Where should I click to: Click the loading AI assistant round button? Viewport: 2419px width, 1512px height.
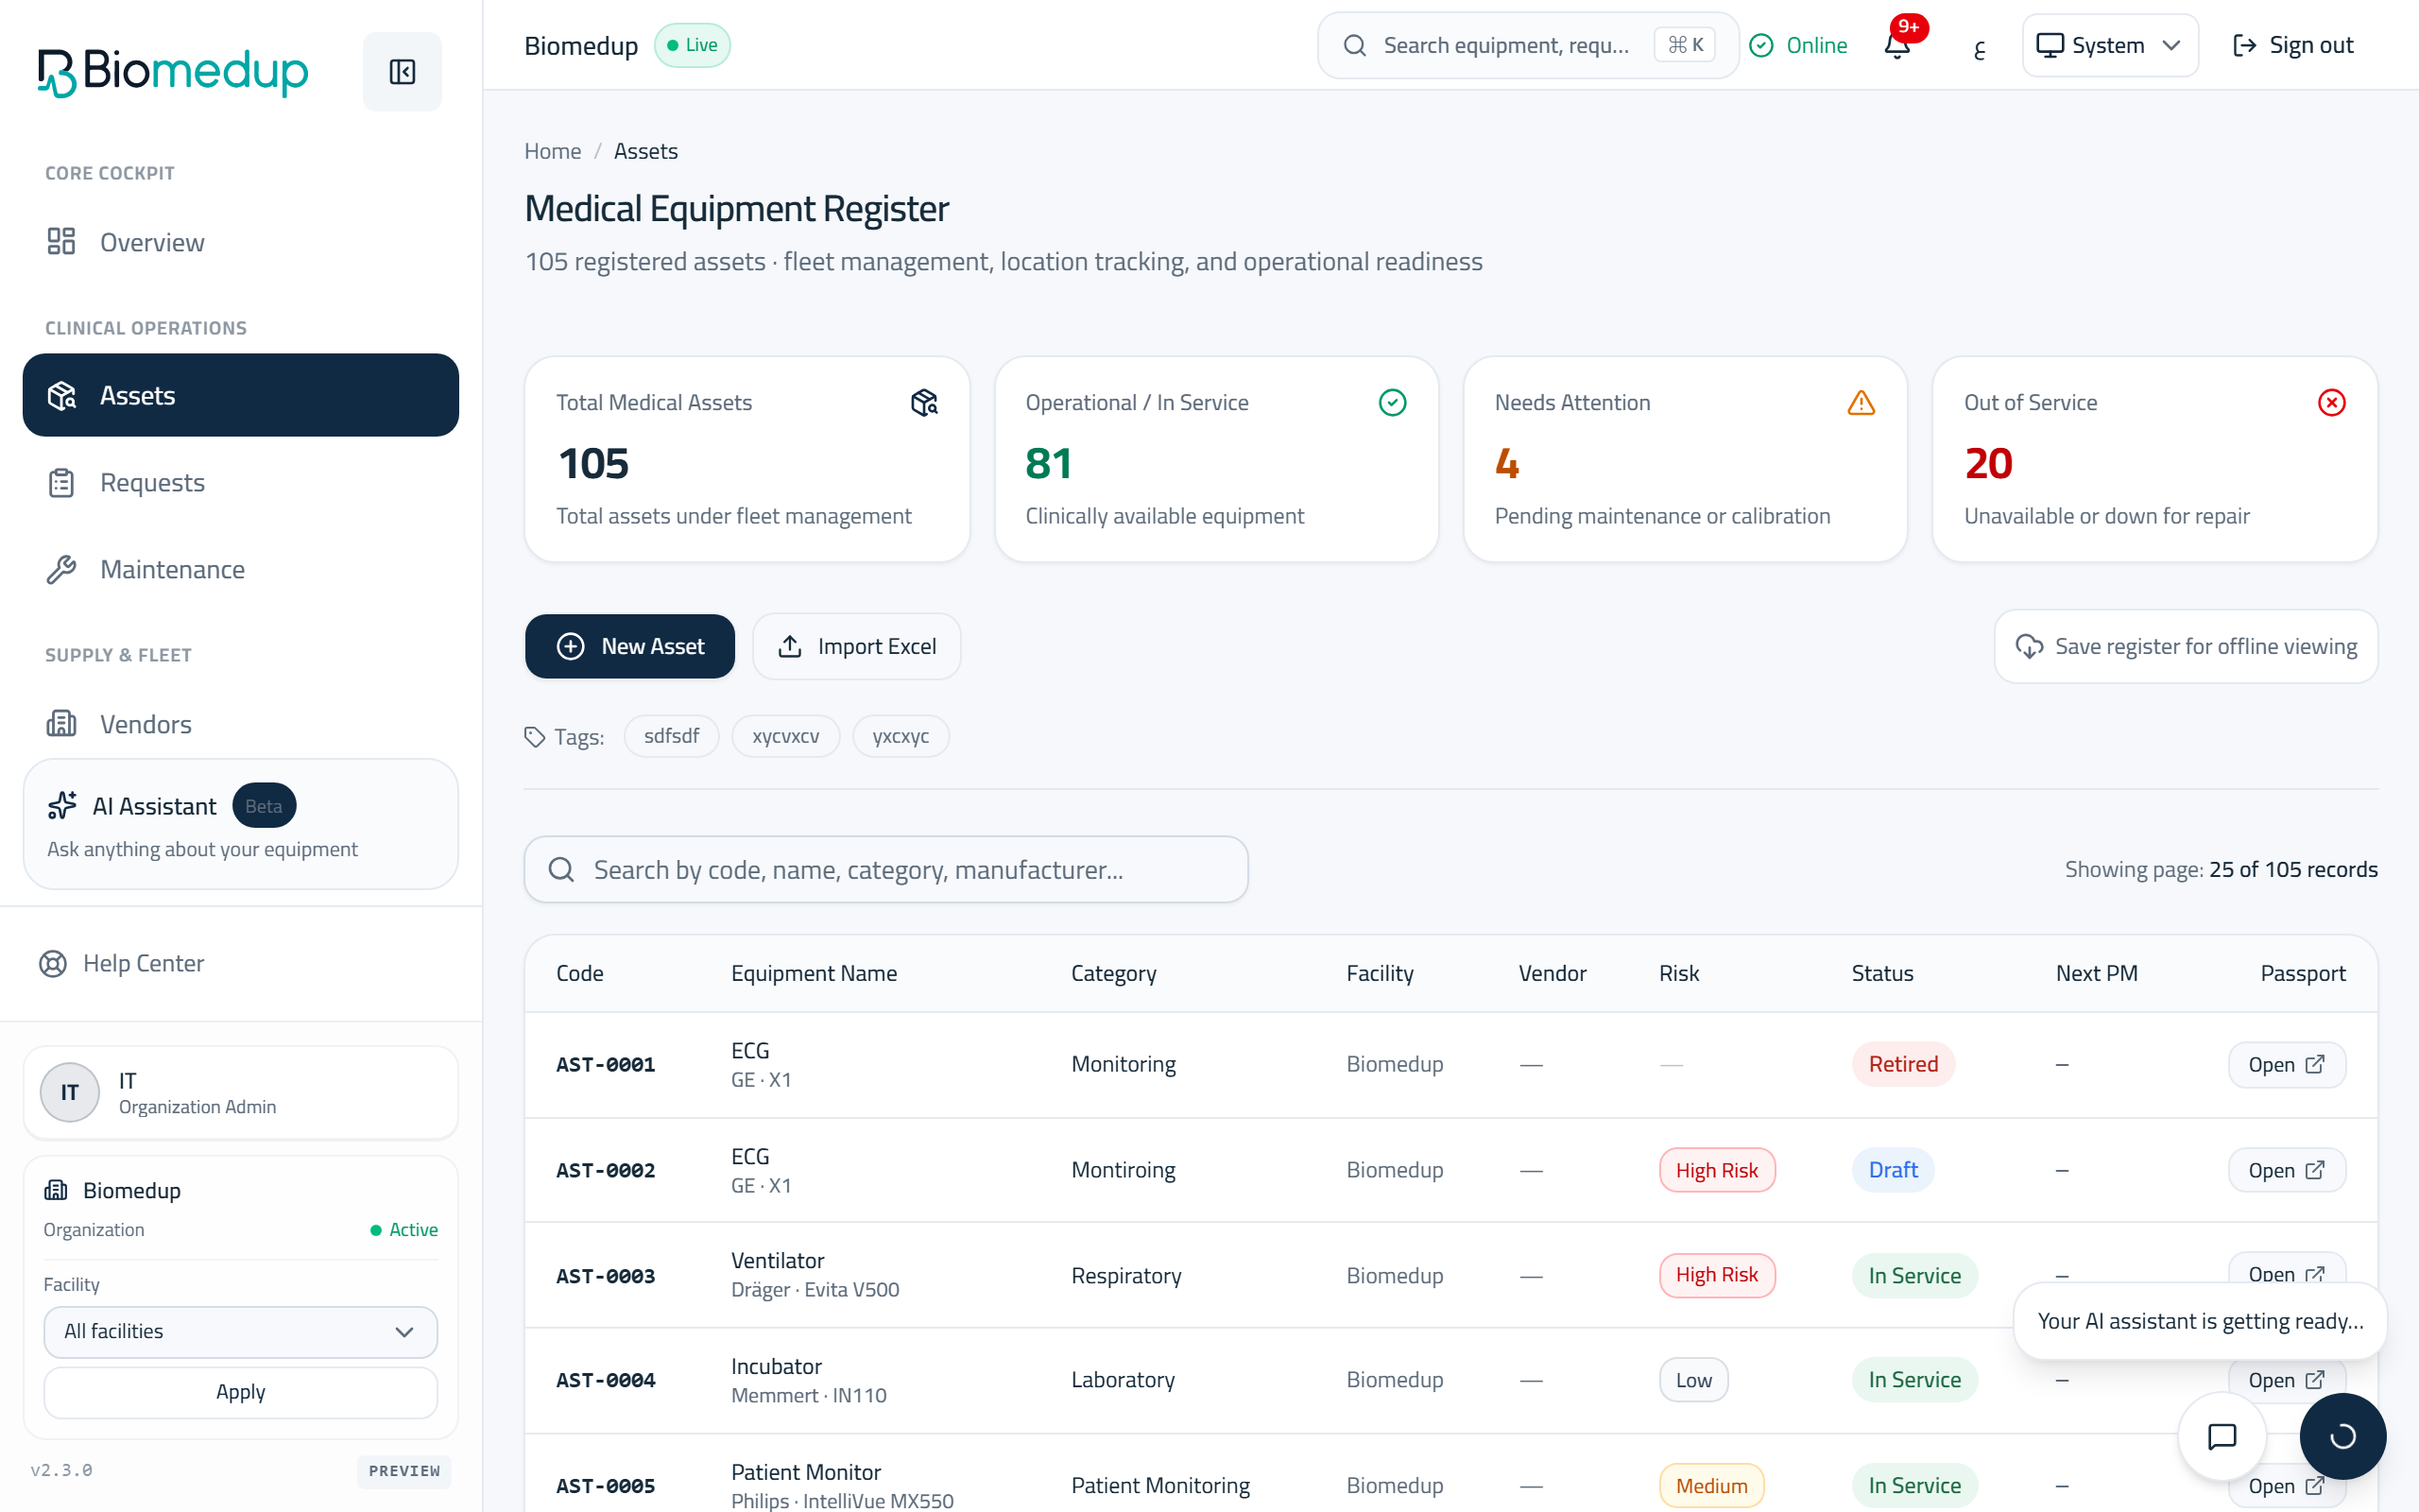tap(2342, 1436)
